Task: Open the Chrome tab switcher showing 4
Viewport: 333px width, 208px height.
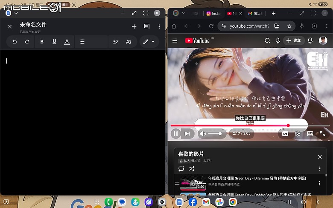Action: pos(314,26)
